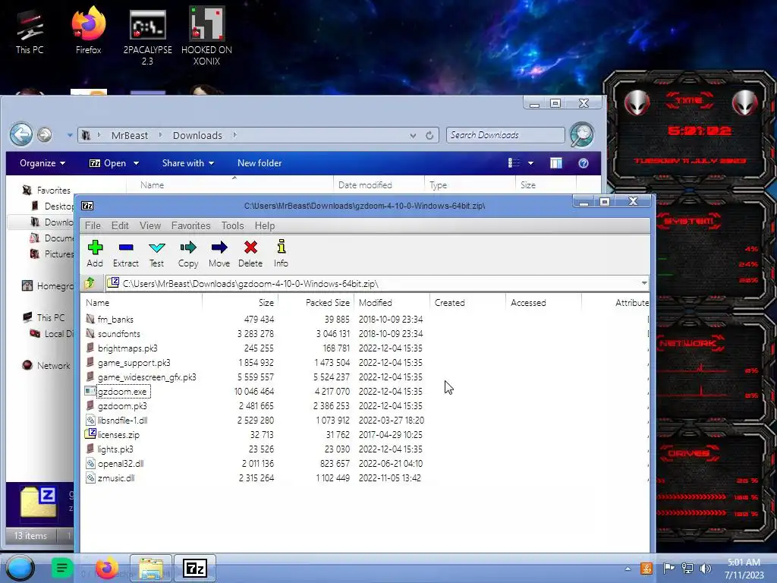Click Explorer back navigation arrow
Viewport: 777px width, 583px height.
pyautogui.click(x=21, y=134)
